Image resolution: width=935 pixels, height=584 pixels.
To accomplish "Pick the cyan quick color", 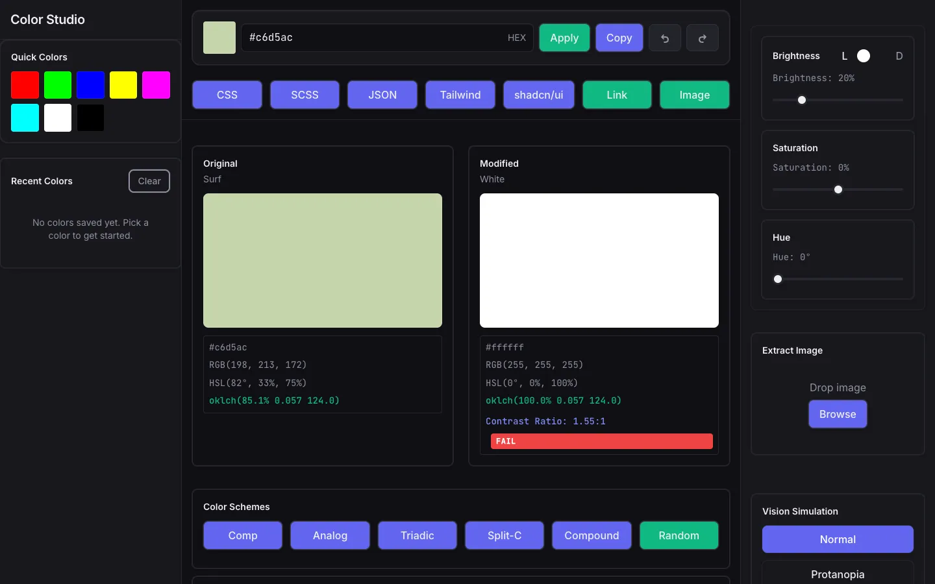I will click(x=25, y=118).
